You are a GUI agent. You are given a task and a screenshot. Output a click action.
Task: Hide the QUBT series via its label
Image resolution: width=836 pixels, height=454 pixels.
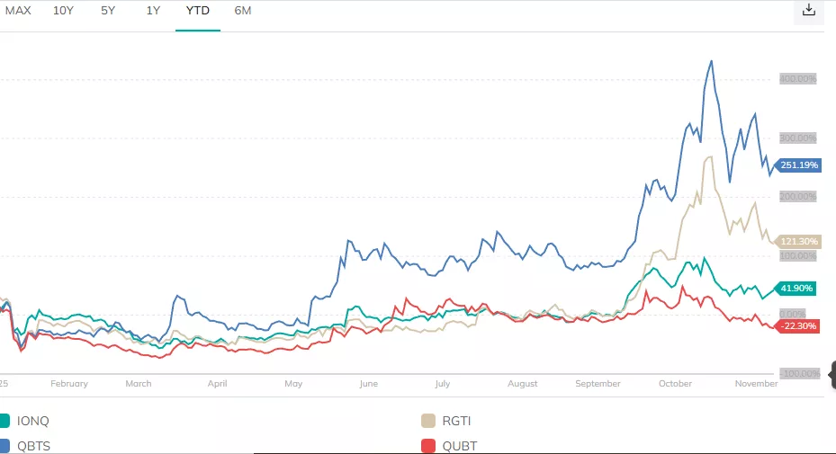click(x=460, y=445)
